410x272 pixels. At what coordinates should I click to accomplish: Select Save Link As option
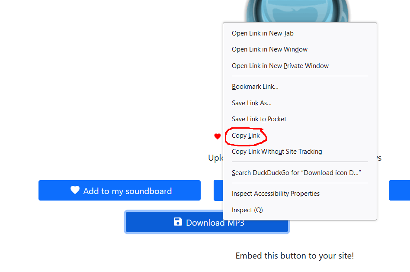(x=251, y=103)
